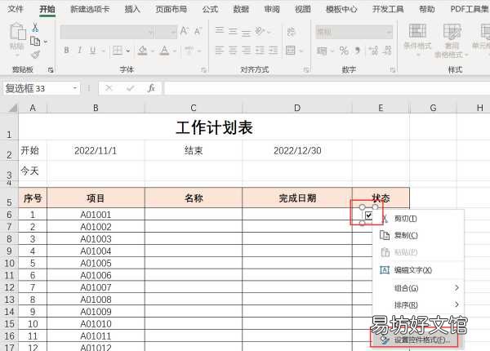Decrease font size with smaller A icon
The image size is (490, 351).
click(x=198, y=31)
